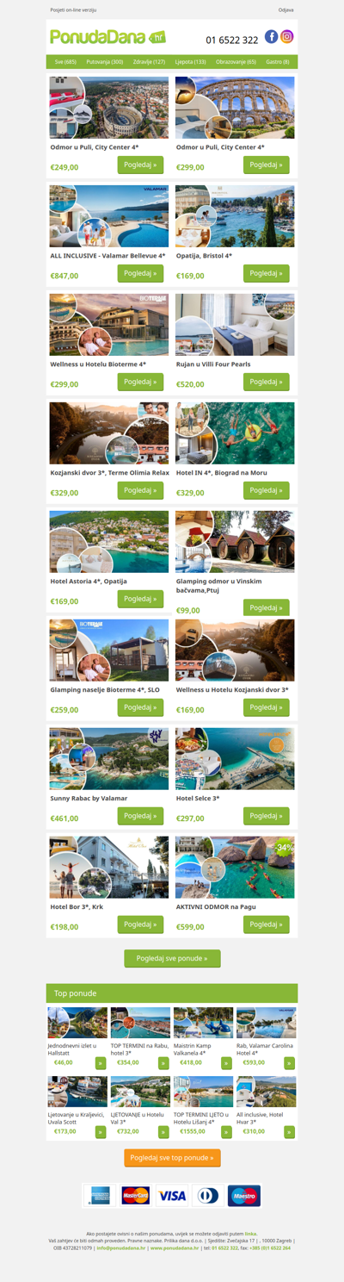Screen dimensions: 344x1282
Task: Open the Sve (685) category
Action: coord(65,62)
